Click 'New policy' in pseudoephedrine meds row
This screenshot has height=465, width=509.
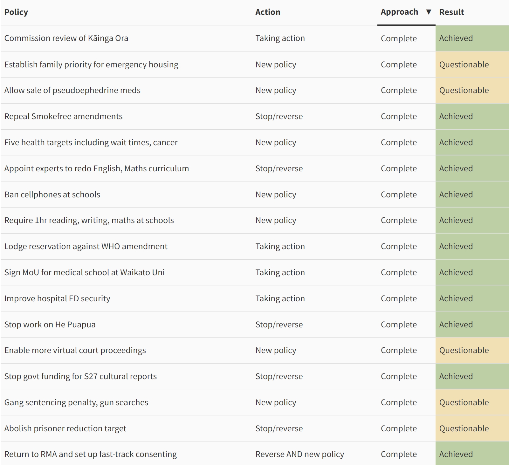[276, 90]
